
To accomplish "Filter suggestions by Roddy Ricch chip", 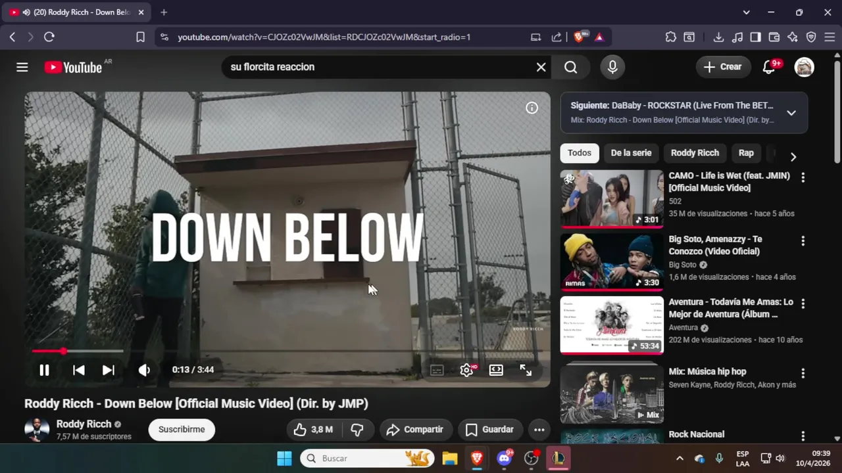I will (695, 153).
